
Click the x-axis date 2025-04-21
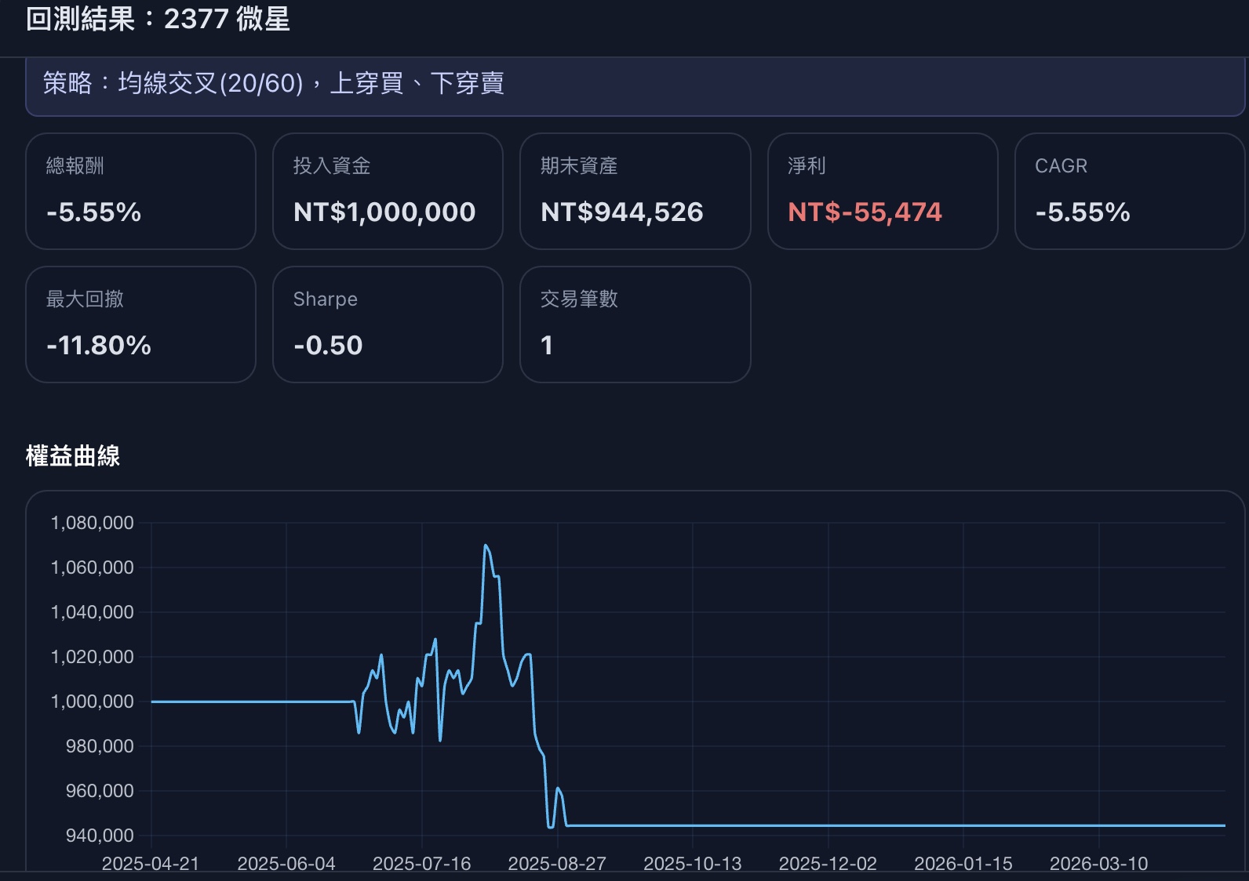(x=151, y=863)
